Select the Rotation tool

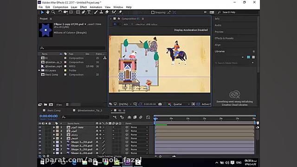60,12
